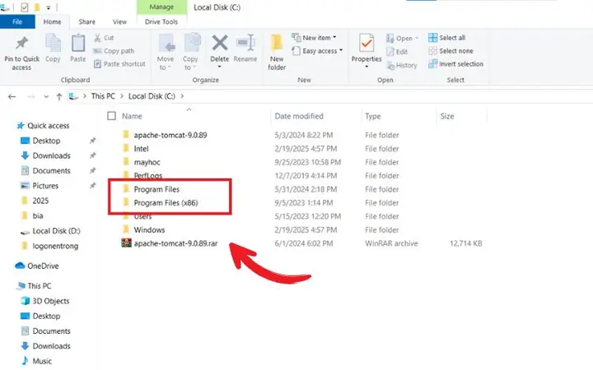This screenshot has height=370, width=593.
Task: Go up one level with up arrow
Action: coord(59,97)
